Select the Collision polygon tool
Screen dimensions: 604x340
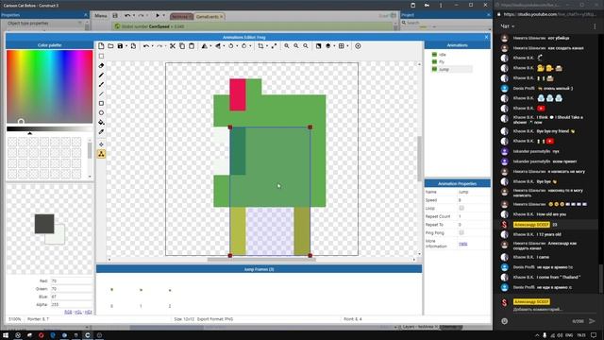coord(101,154)
